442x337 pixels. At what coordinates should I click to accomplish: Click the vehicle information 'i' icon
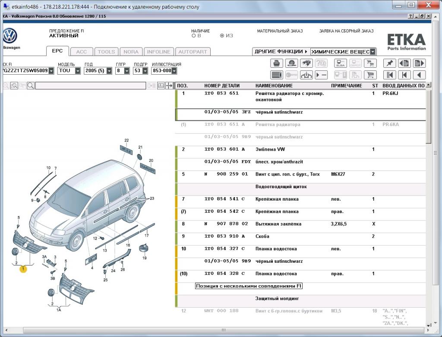pos(306,75)
